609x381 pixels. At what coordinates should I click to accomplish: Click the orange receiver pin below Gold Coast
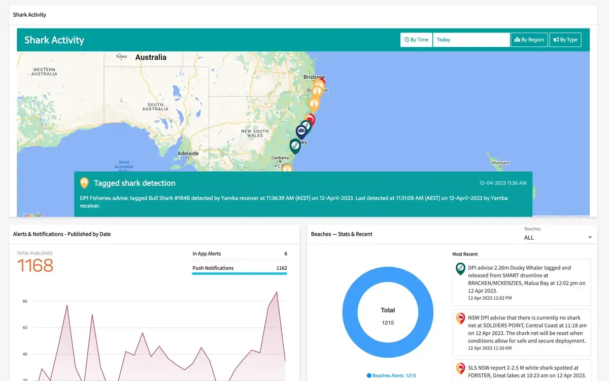coord(314,105)
